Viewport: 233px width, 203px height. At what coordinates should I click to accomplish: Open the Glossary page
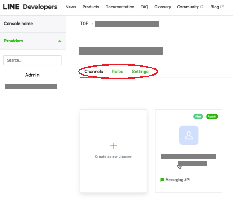pos(163,7)
